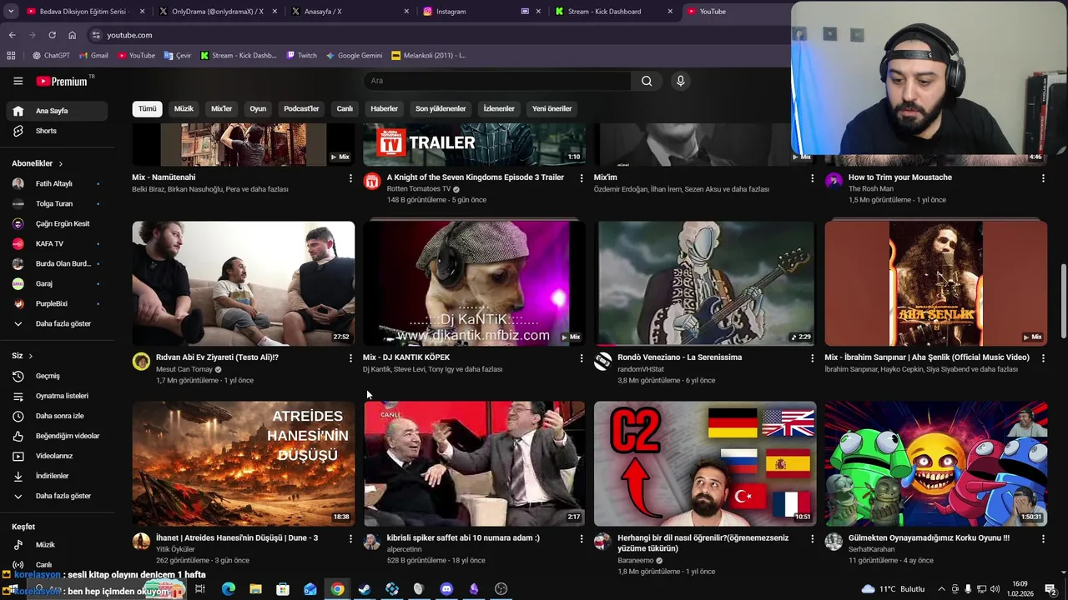1068x600 pixels.
Task: Expand Daha fazla göster under Abonelikler
Action: pyautogui.click(x=57, y=323)
